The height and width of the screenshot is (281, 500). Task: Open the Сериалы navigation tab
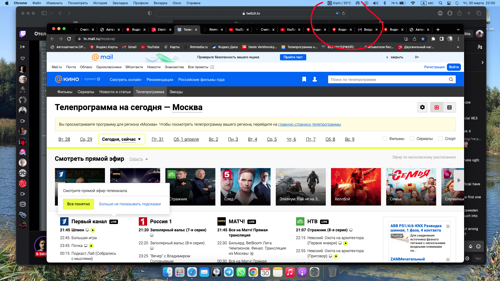click(86, 92)
